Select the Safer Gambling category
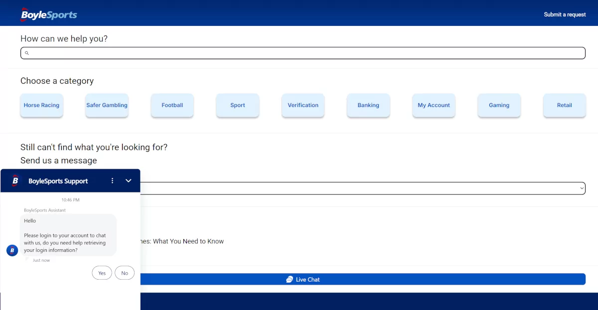Image resolution: width=598 pixels, height=310 pixels. [107, 105]
